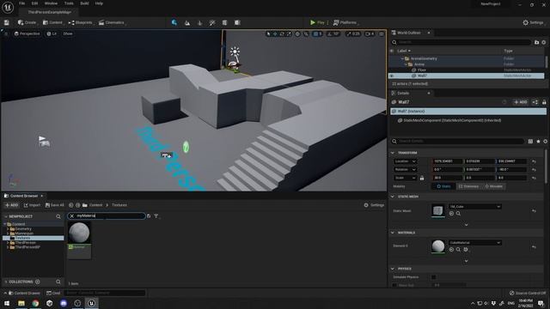Toggle the scale ratio lock

pos(422,178)
